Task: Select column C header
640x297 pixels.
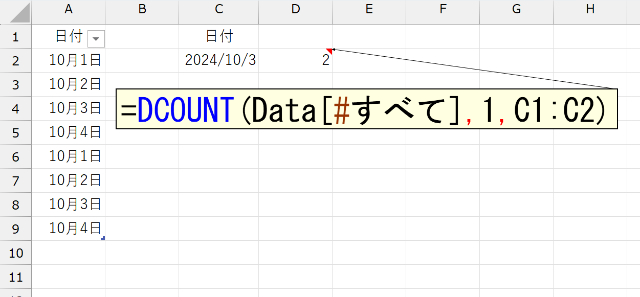Action: (219, 12)
